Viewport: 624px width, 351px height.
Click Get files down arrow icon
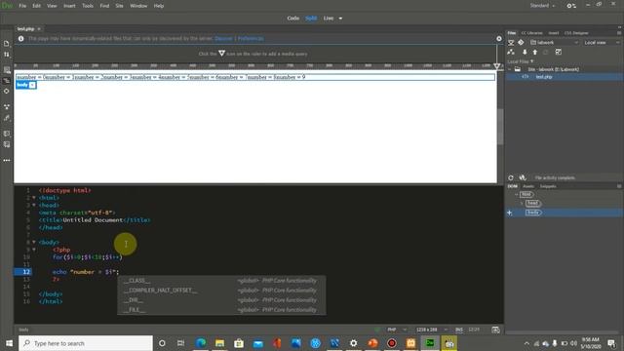525,52
